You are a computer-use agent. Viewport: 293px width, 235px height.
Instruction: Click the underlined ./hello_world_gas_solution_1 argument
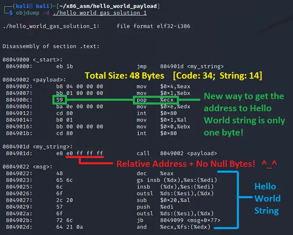pyautogui.click(x=100, y=13)
